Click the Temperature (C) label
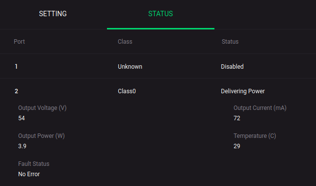Screen dimensions: 316x186 [x=255, y=136]
